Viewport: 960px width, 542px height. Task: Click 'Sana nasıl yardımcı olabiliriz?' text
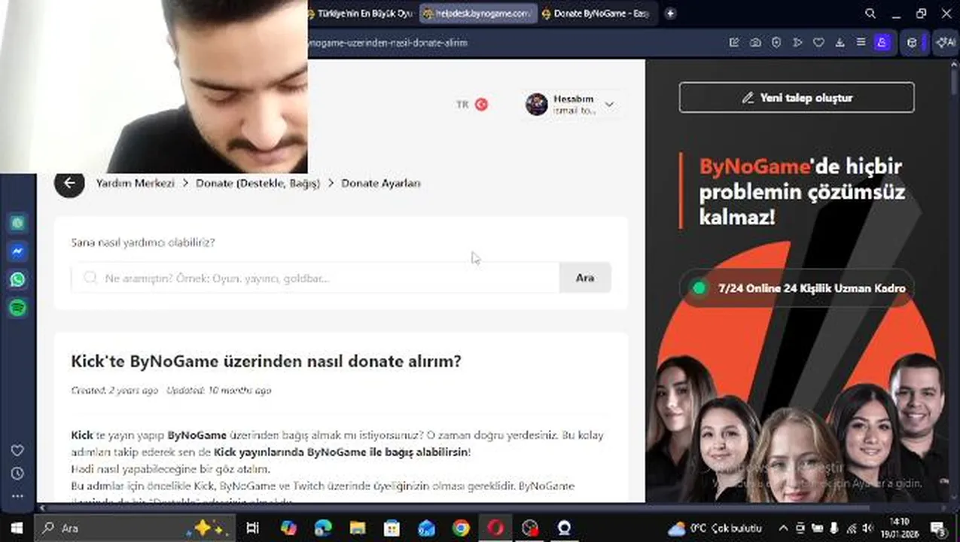pyautogui.click(x=143, y=242)
